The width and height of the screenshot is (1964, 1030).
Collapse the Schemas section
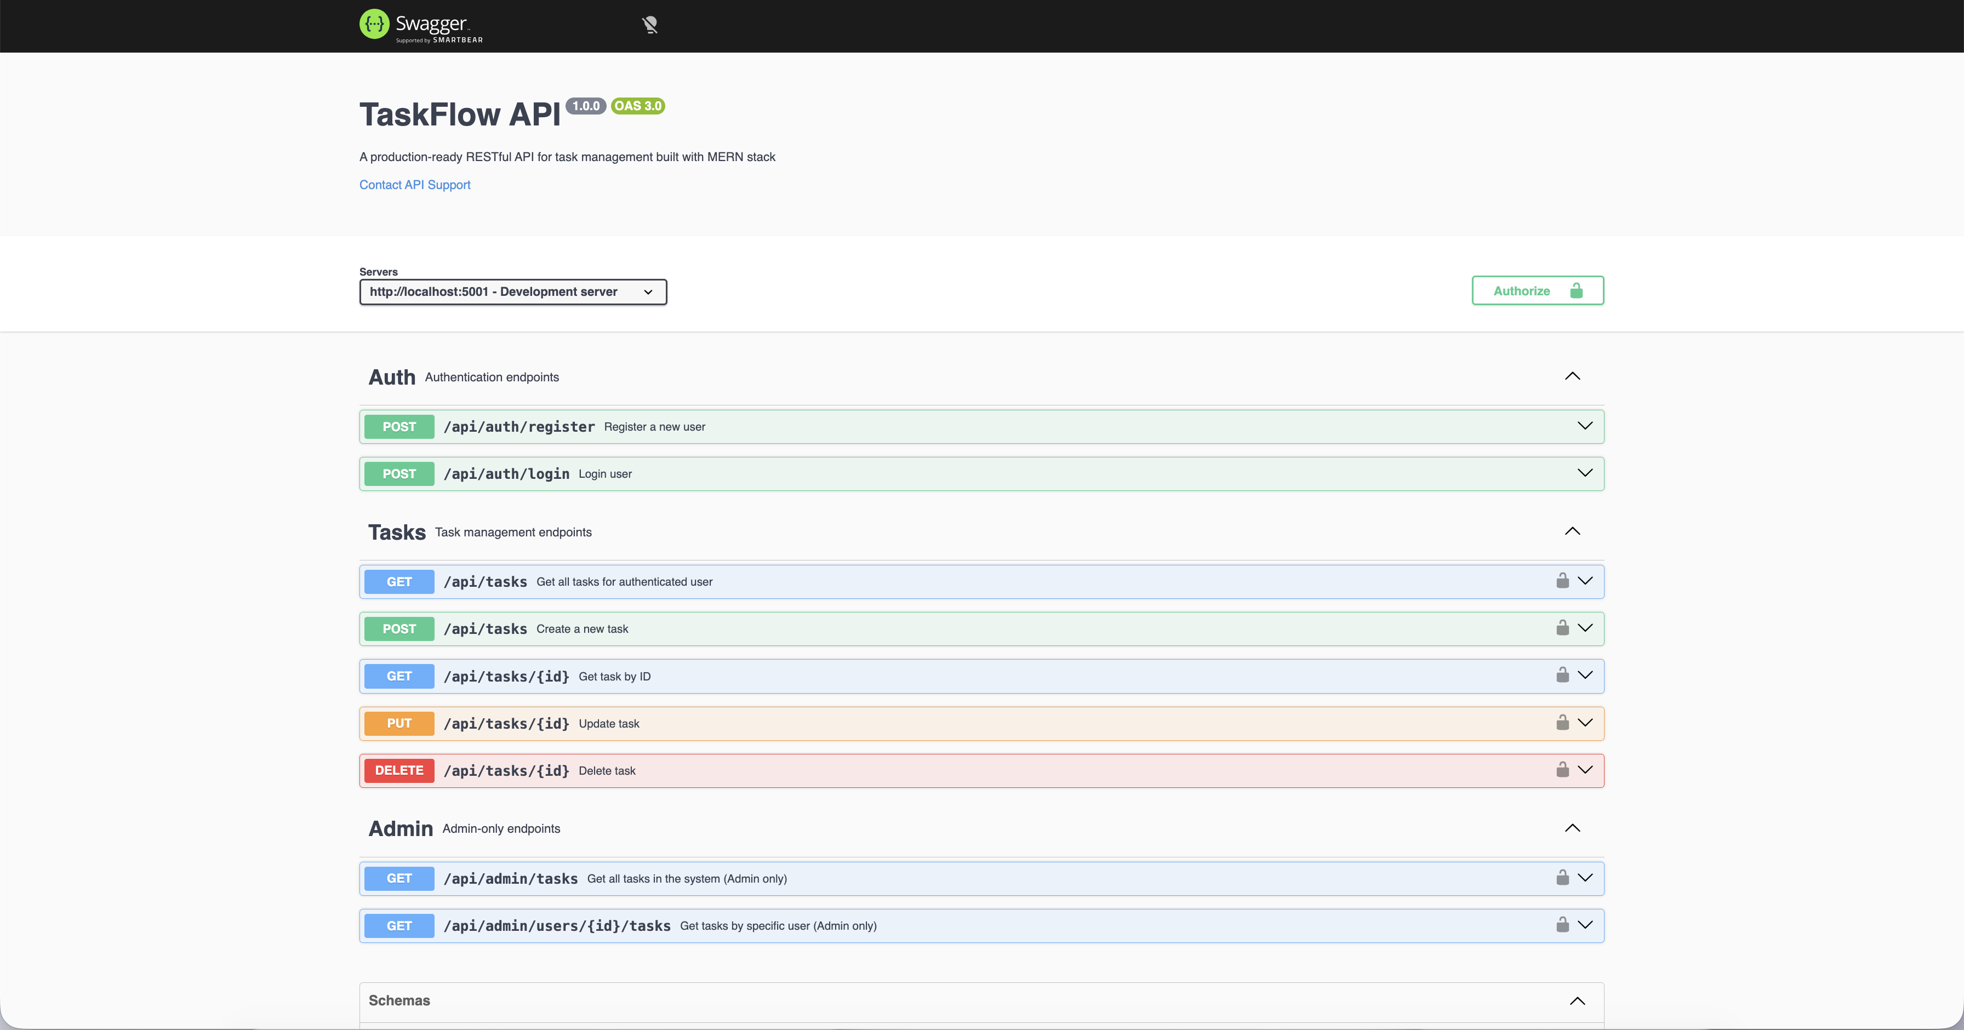pos(1577,1001)
